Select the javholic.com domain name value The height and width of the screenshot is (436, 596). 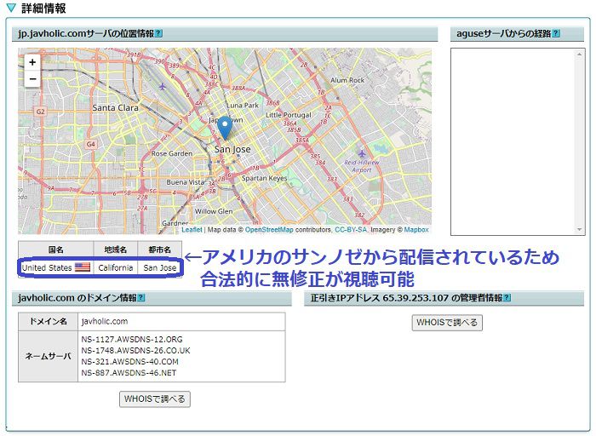click(105, 322)
